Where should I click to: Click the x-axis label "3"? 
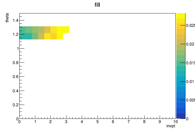pos(66,122)
